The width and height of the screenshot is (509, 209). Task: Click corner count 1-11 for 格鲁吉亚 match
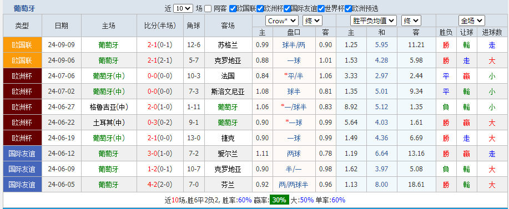[x=194, y=107]
